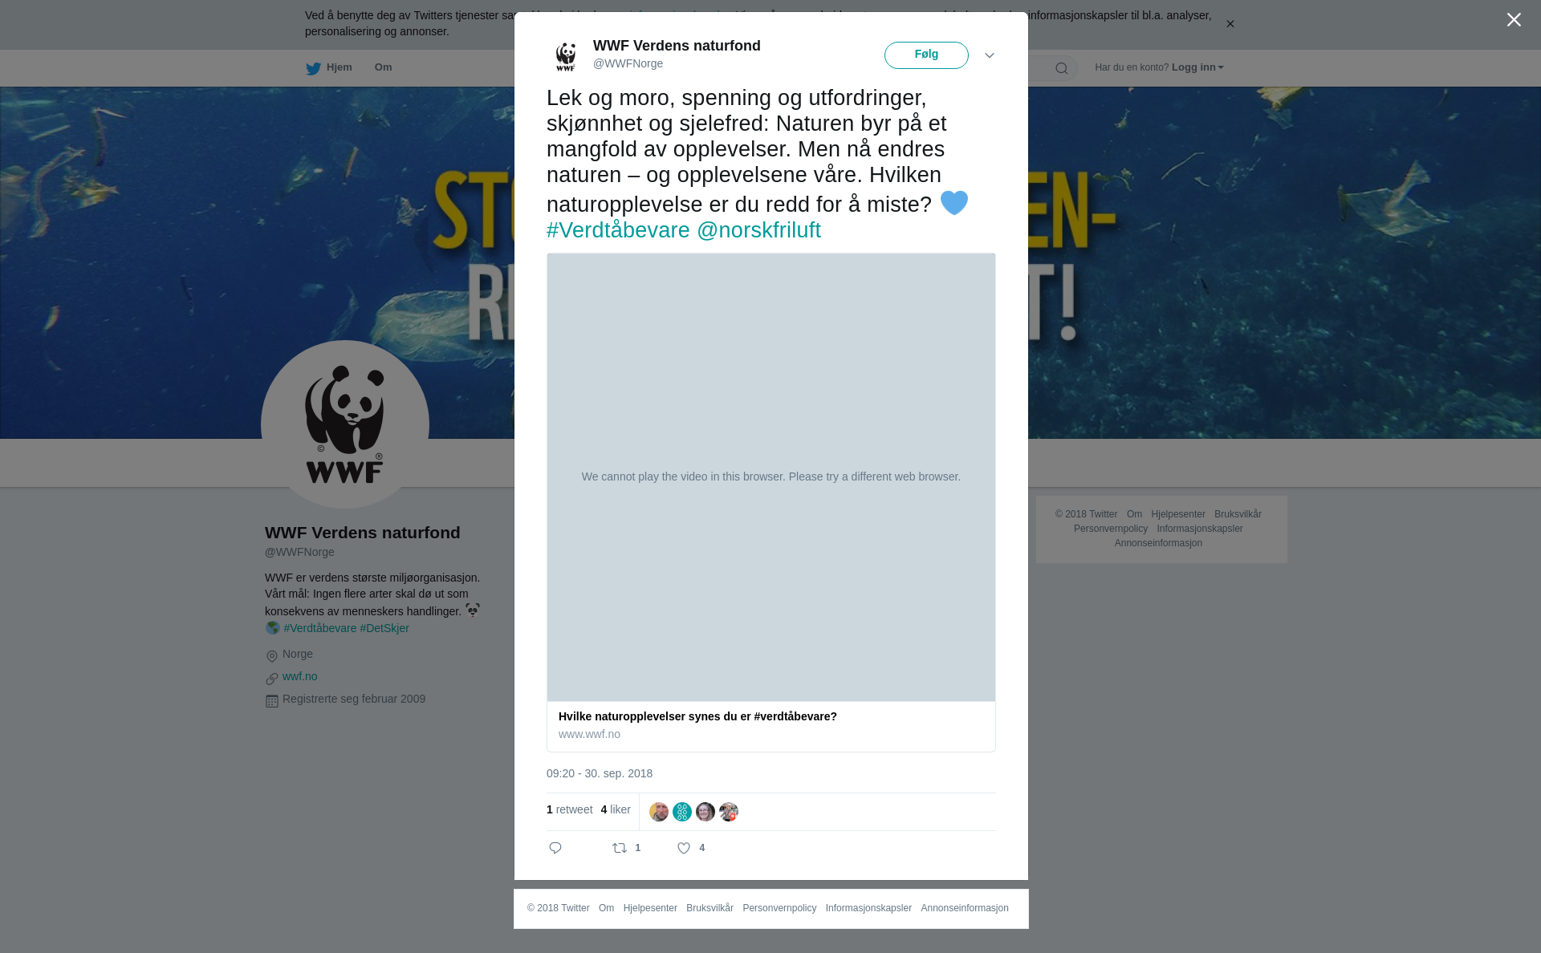Click first liker avatar thumbnail

(659, 812)
